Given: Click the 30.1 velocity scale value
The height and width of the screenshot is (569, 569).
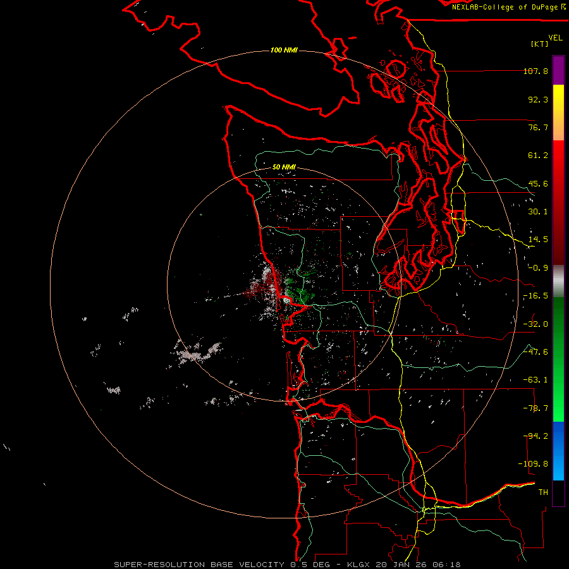Looking at the screenshot, I should click(538, 212).
